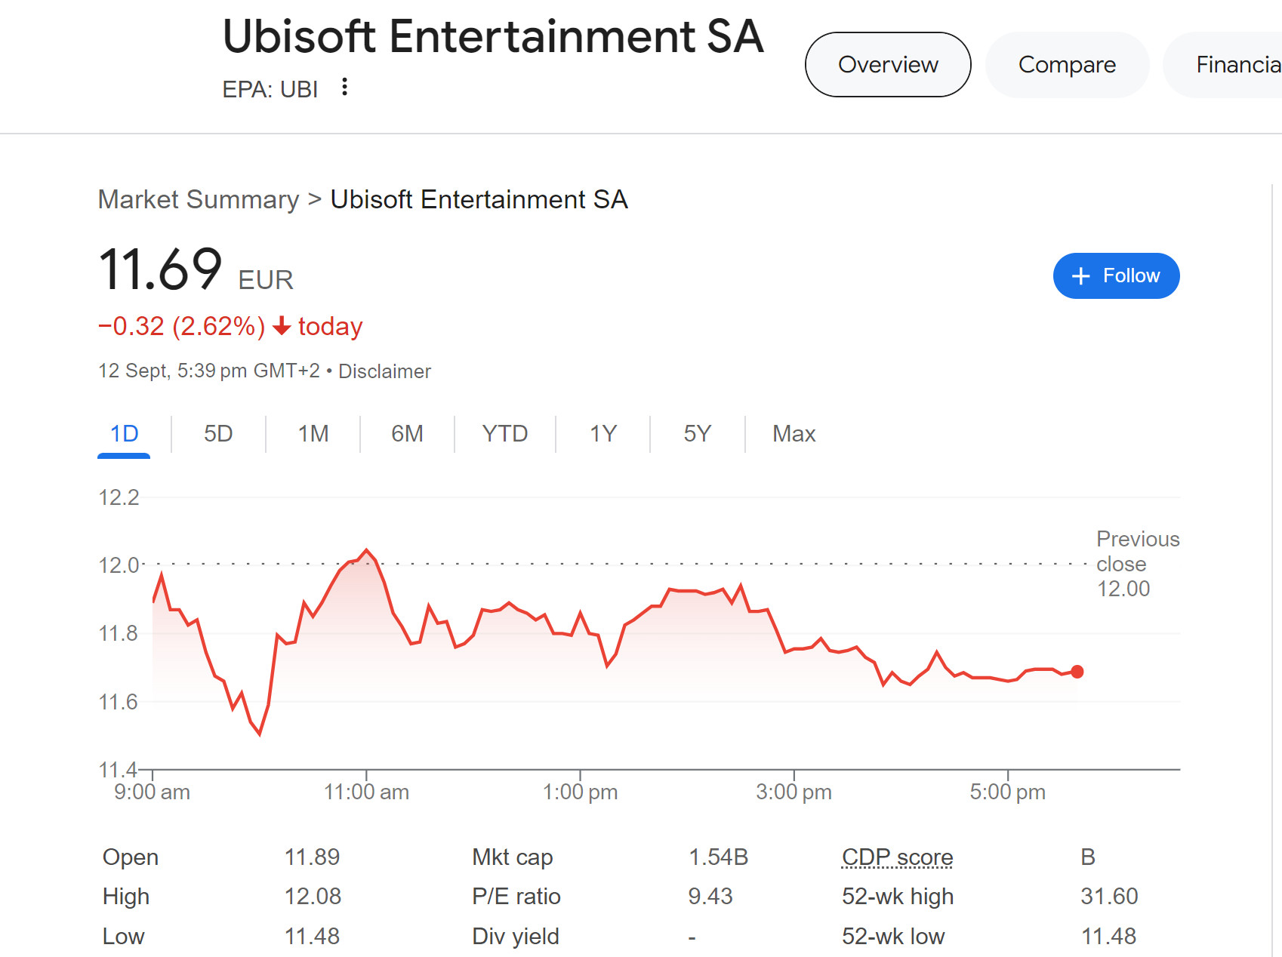Switch chart to 5D range
The height and width of the screenshot is (957, 1282).
(x=218, y=434)
